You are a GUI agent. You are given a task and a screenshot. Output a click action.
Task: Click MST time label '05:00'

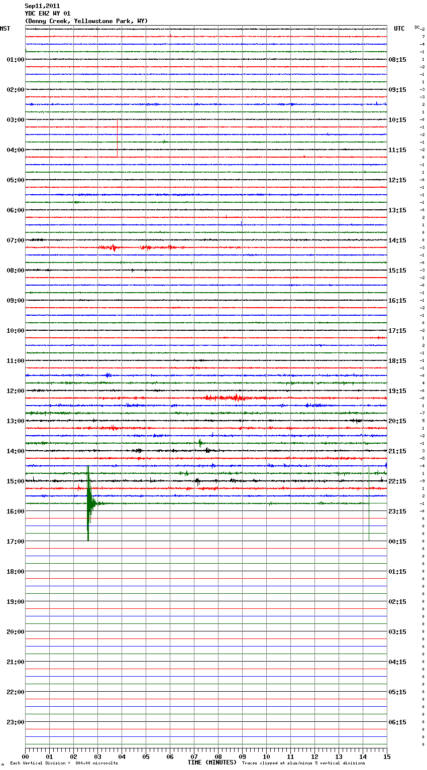coord(15,180)
